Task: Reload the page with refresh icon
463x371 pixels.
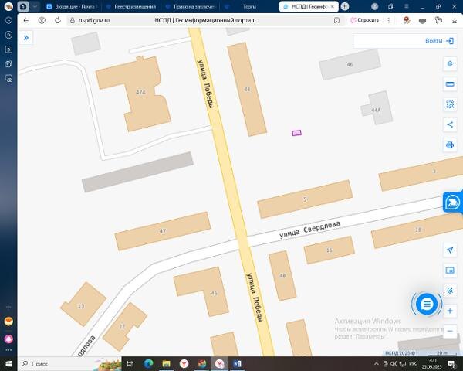Action: 58,20
